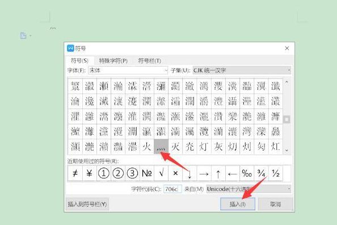Choose the circled number ① symbol
Screen dimensions: 337x225
coord(104,173)
